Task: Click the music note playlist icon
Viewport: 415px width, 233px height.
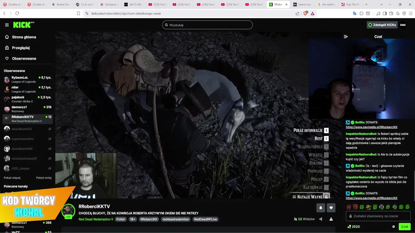Action: click(378, 13)
